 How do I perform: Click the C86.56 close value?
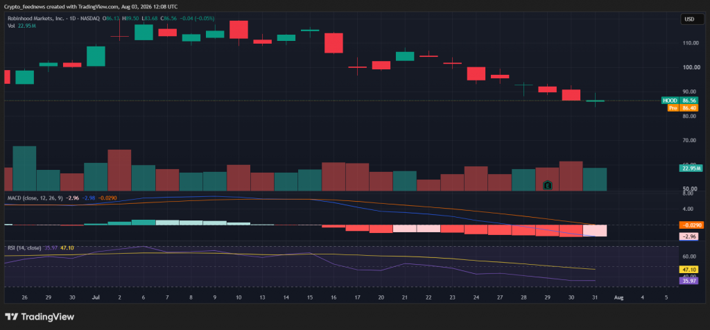click(x=170, y=19)
